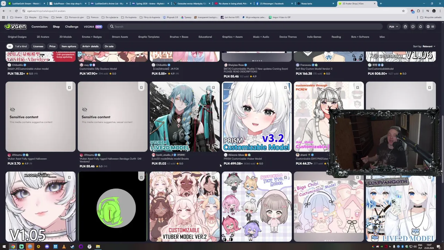This screenshot has height=250, width=444.
Task: Open the Shop menu item
Action: (x=56, y=27)
